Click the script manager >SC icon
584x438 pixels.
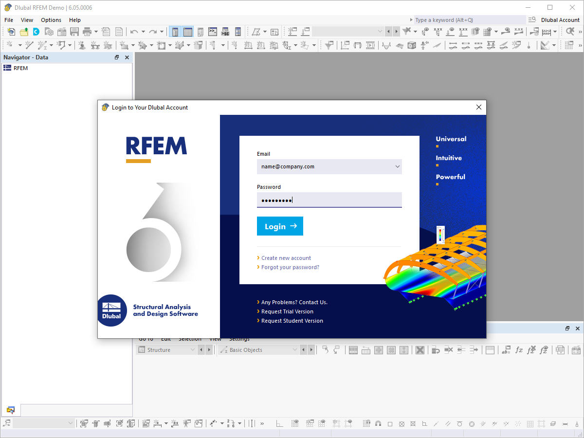point(225,32)
